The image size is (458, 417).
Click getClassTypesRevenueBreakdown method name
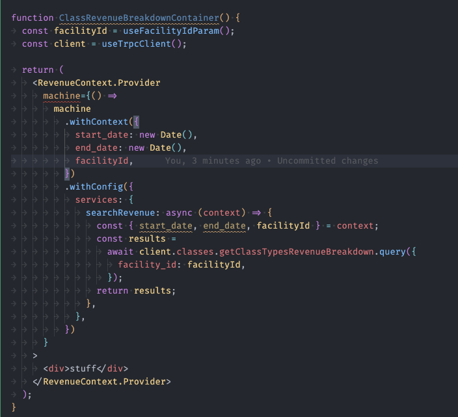click(296, 251)
